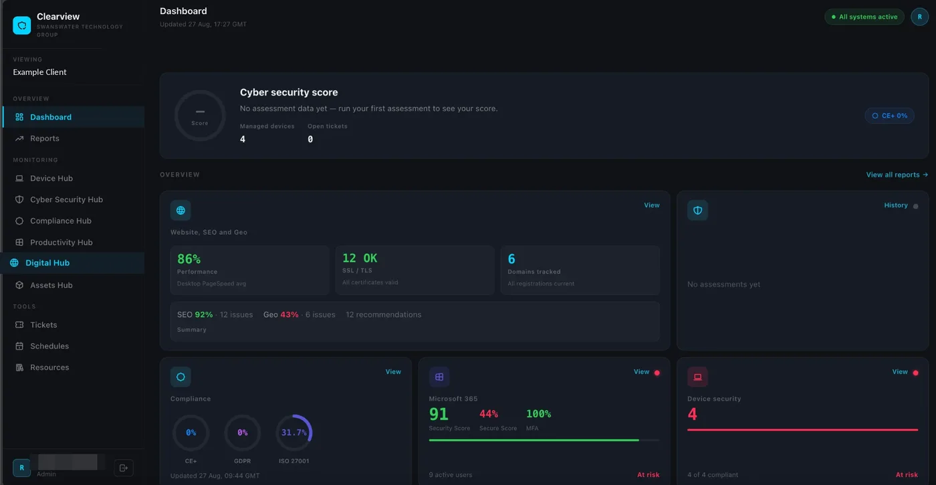Click View all reports link
Viewport: 936px width, 485px height.
pyautogui.click(x=897, y=175)
